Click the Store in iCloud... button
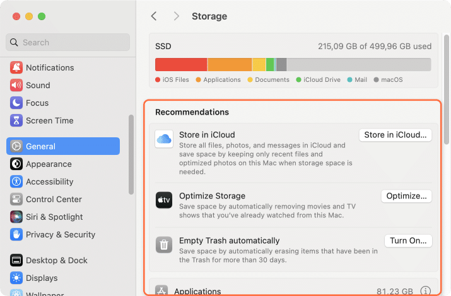451x296 pixels. [395, 135]
